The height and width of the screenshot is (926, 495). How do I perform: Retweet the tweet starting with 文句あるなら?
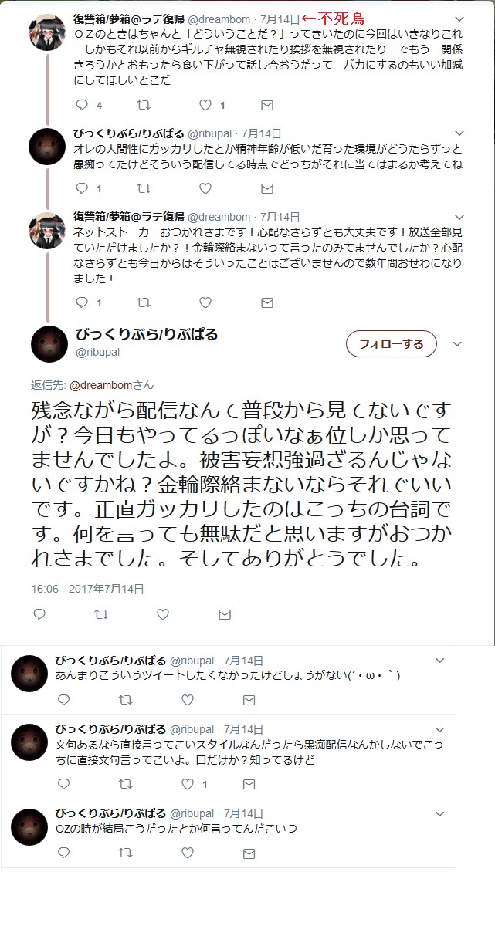(x=125, y=784)
